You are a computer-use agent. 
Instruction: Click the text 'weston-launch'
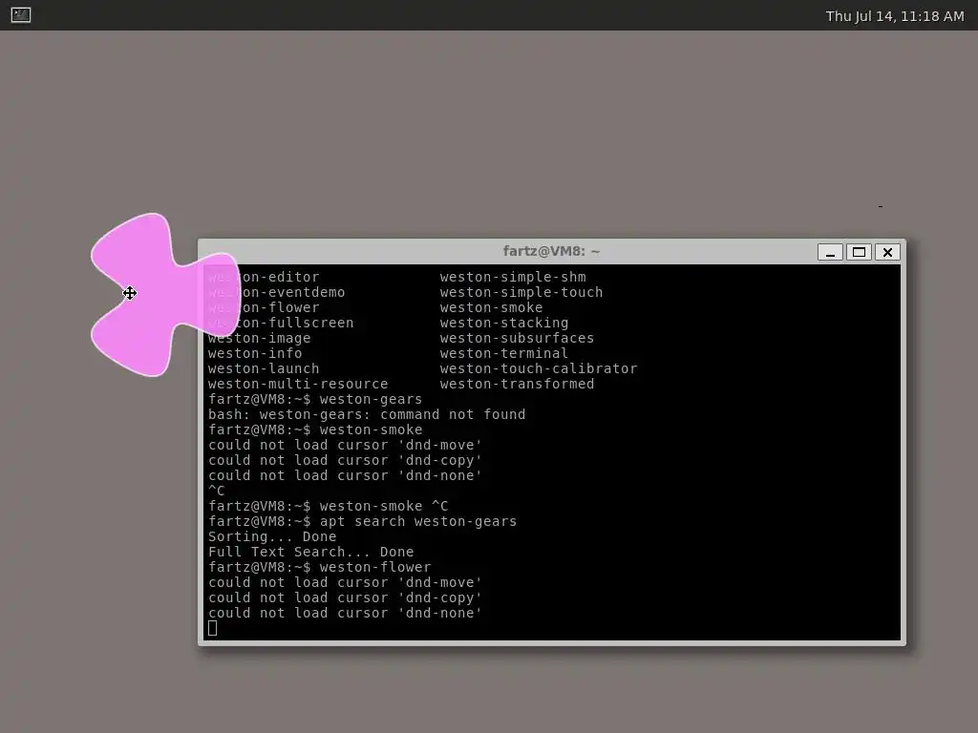tap(264, 368)
